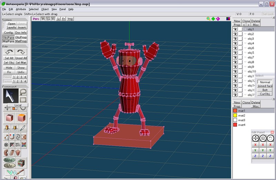Toggle visibility eye of obj3
The image size is (276, 180).
235,39
